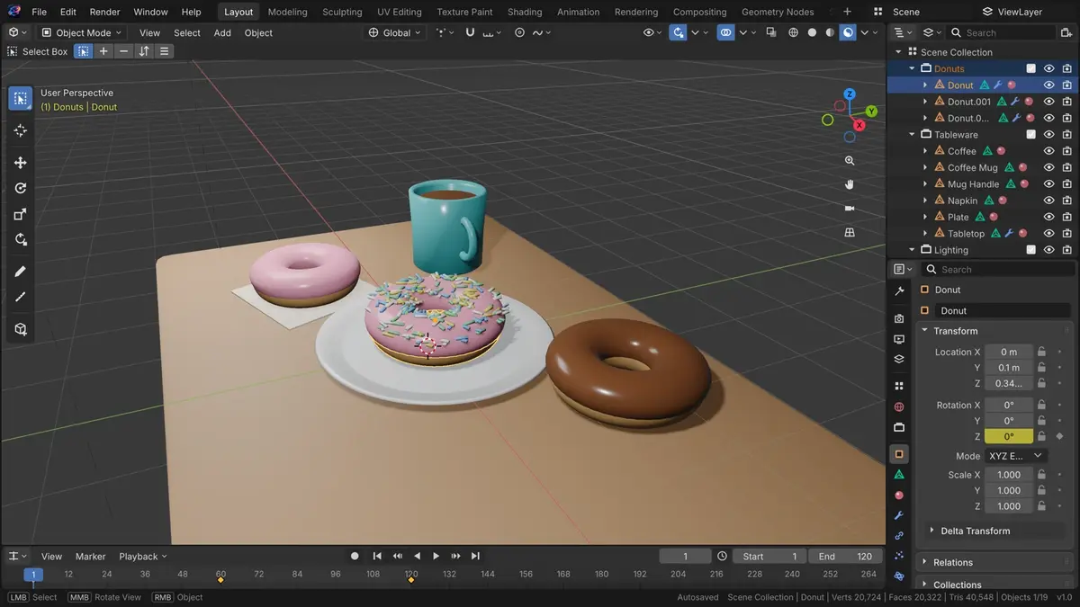Open the Playback dropdown in timeline
Image resolution: width=1080 pixels, height=607 pixels.
tap(144, 557)
